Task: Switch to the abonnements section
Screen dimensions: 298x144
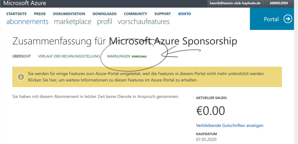Action: click(x=27, y=22)
